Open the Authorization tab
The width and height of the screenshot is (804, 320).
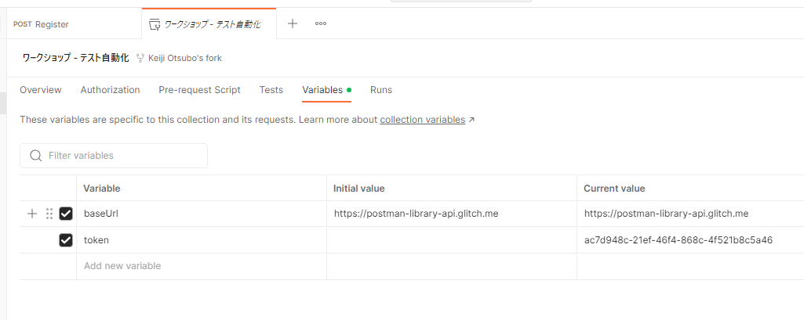pyautogui.click(x=111, y=90)
